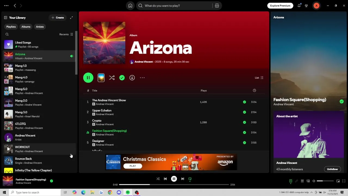Open Andrea Vincent artist in library
This screenshot has width=348, height=196.
39,137
